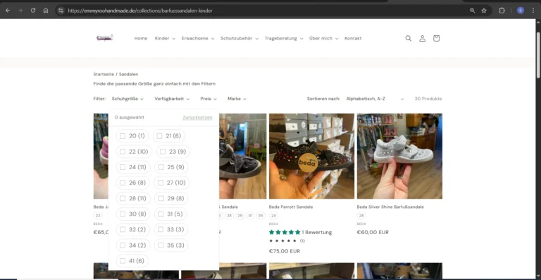Open the Sortieren nach Alphabetisch dropdown
Viewport: 541px width, 280px height.
tap(375, 99)
